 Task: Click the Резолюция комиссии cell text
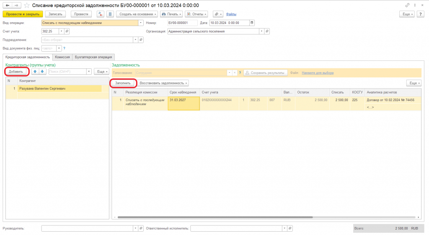click(x=145, y=102)
